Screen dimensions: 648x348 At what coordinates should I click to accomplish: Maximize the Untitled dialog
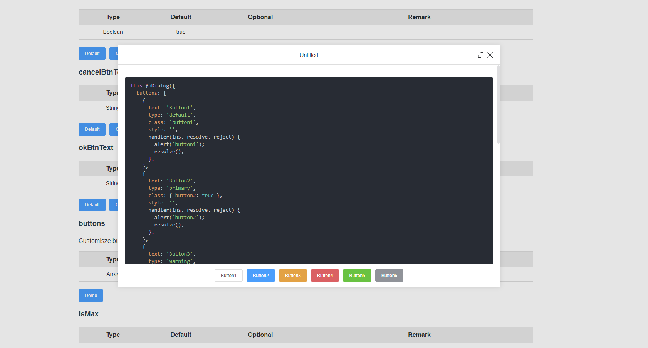point(480,55)
